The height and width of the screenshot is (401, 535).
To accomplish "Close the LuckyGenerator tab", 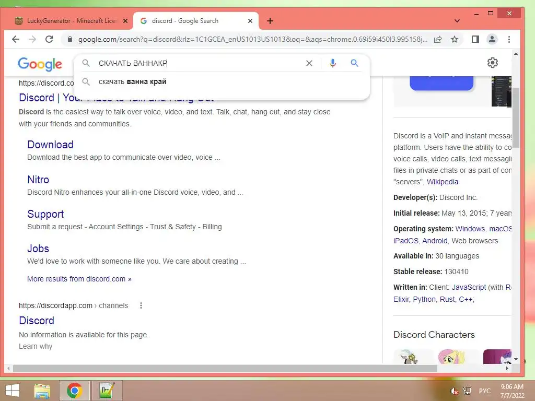I will point(125,21).
